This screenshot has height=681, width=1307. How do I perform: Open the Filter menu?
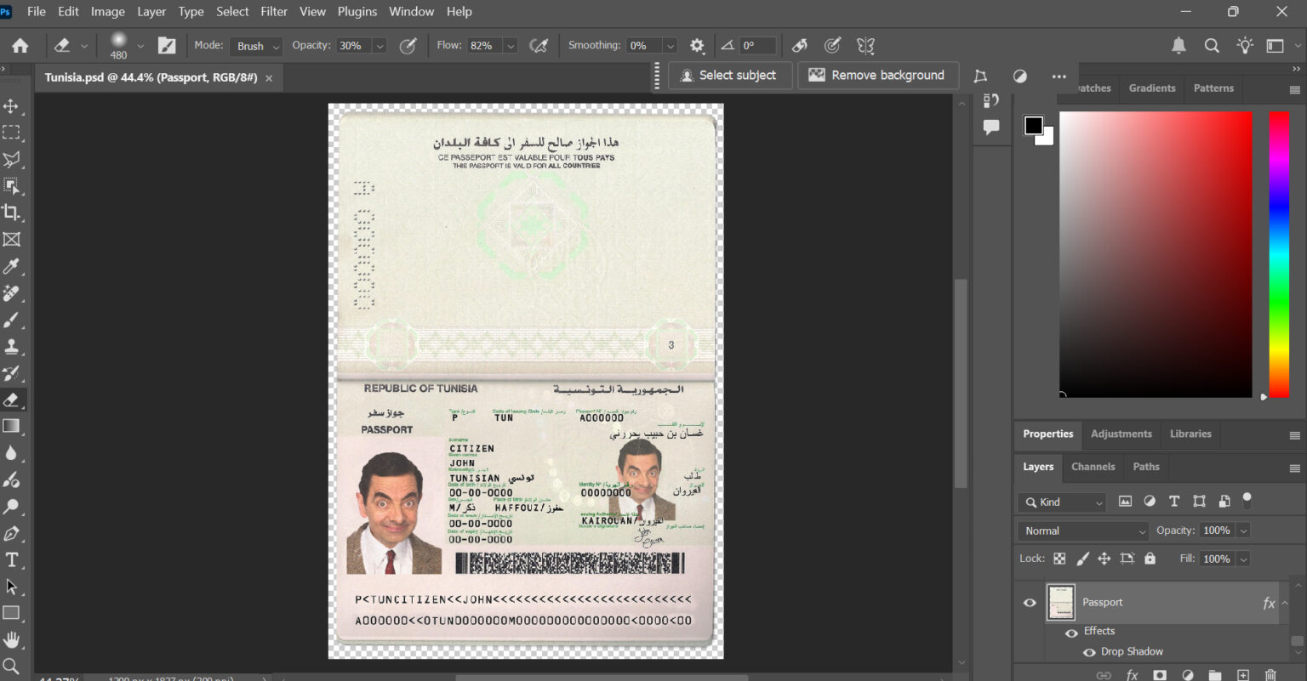274,12
